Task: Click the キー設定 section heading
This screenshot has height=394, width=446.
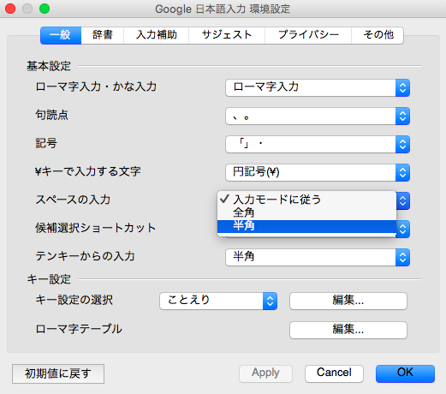Action: pos(49,279)
